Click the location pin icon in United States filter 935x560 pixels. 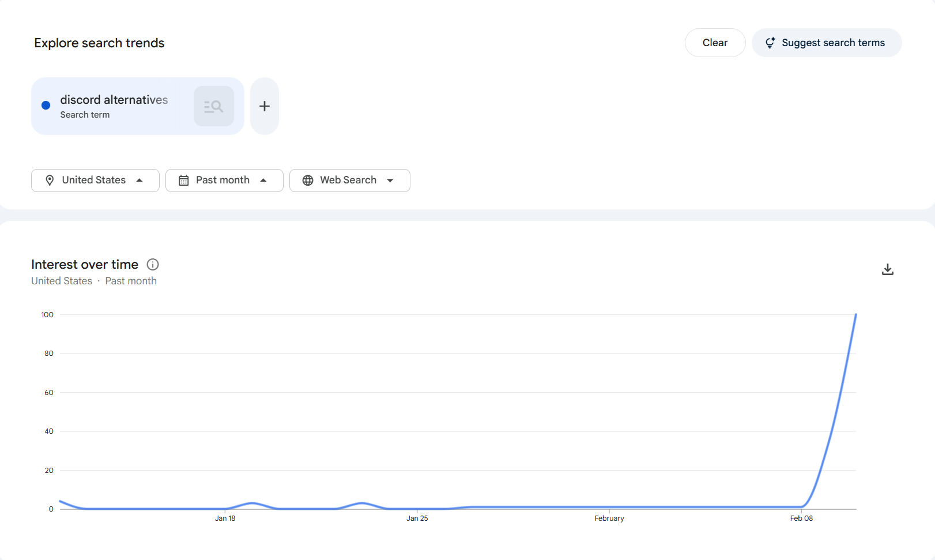pos(51,180)
